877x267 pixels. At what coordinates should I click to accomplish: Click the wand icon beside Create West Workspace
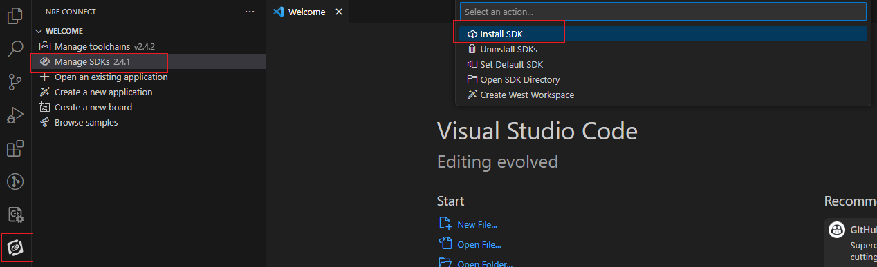coord(472,95)
